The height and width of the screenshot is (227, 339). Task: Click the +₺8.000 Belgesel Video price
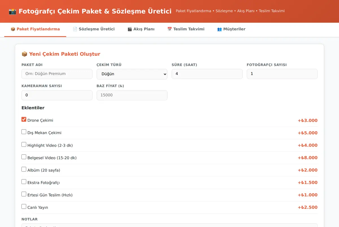pyautogui.click(x=308, y=158)
